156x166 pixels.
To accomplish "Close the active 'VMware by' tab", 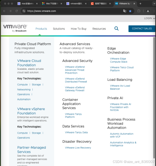I will point(134,4).
